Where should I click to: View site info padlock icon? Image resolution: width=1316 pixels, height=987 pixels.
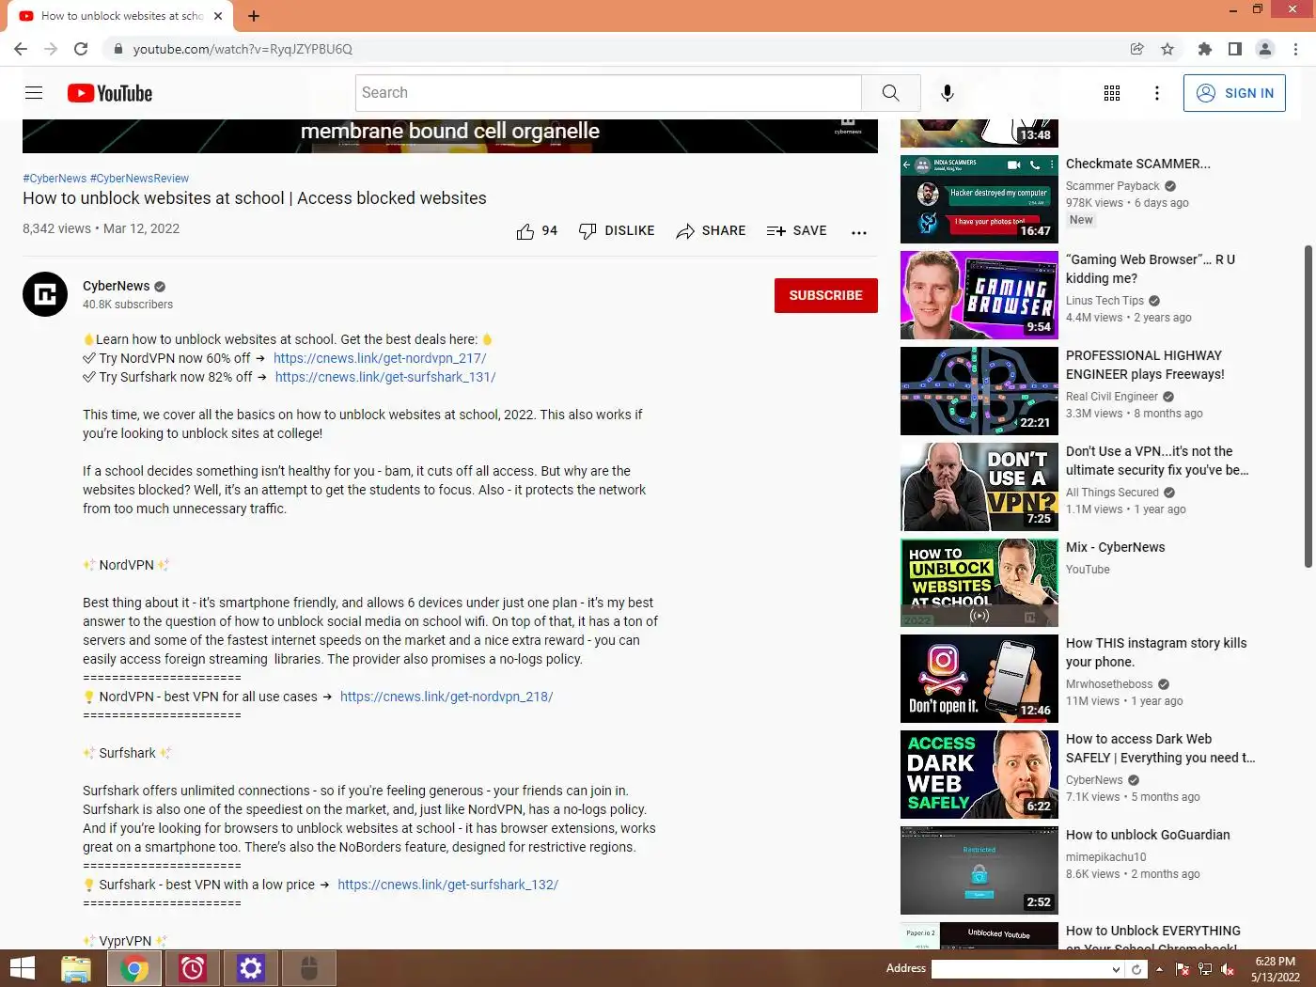click(117, 49)
